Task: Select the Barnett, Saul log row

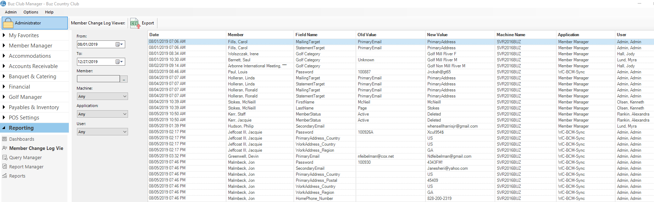Action: click(239, 60)
